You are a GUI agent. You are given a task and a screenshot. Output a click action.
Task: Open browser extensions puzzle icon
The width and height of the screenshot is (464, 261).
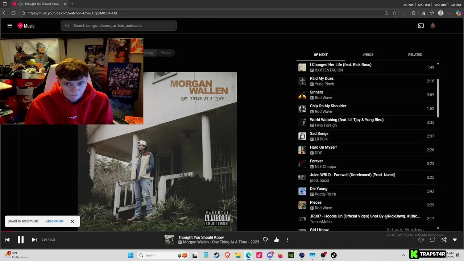414,13
